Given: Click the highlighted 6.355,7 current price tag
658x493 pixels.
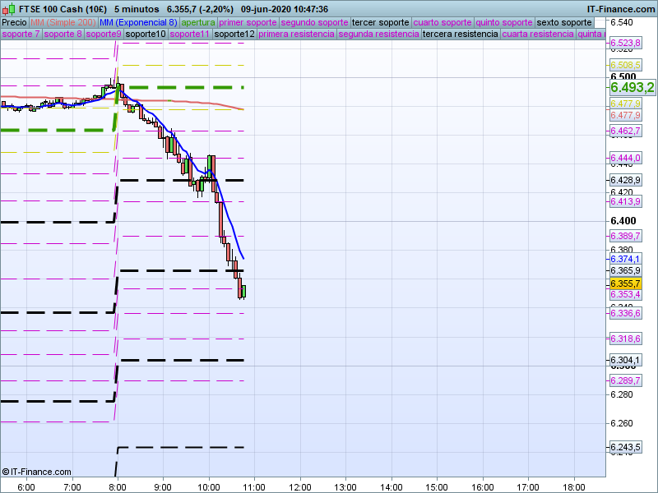Looking at the screenshot, I should (x=625, y=283).
